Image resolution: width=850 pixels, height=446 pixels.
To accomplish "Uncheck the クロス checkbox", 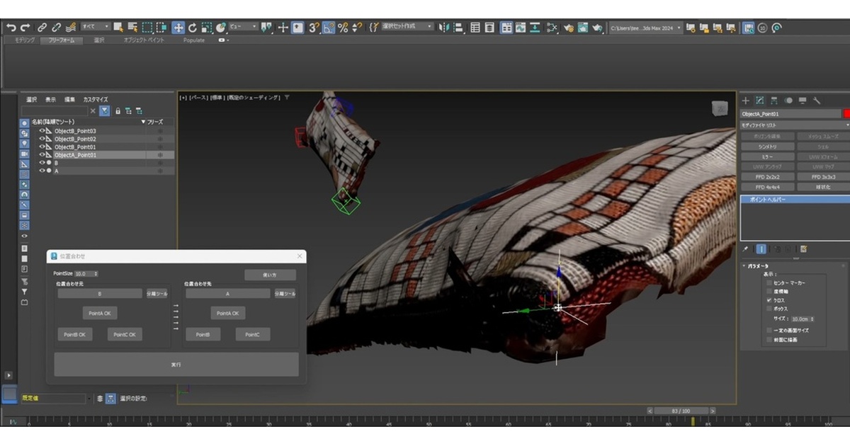I will (769, 300).
